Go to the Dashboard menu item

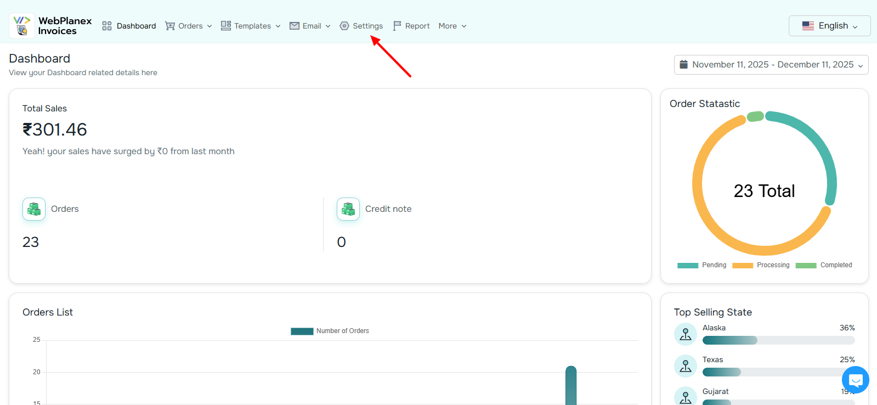pyautogui.click(x=129, y=26)
